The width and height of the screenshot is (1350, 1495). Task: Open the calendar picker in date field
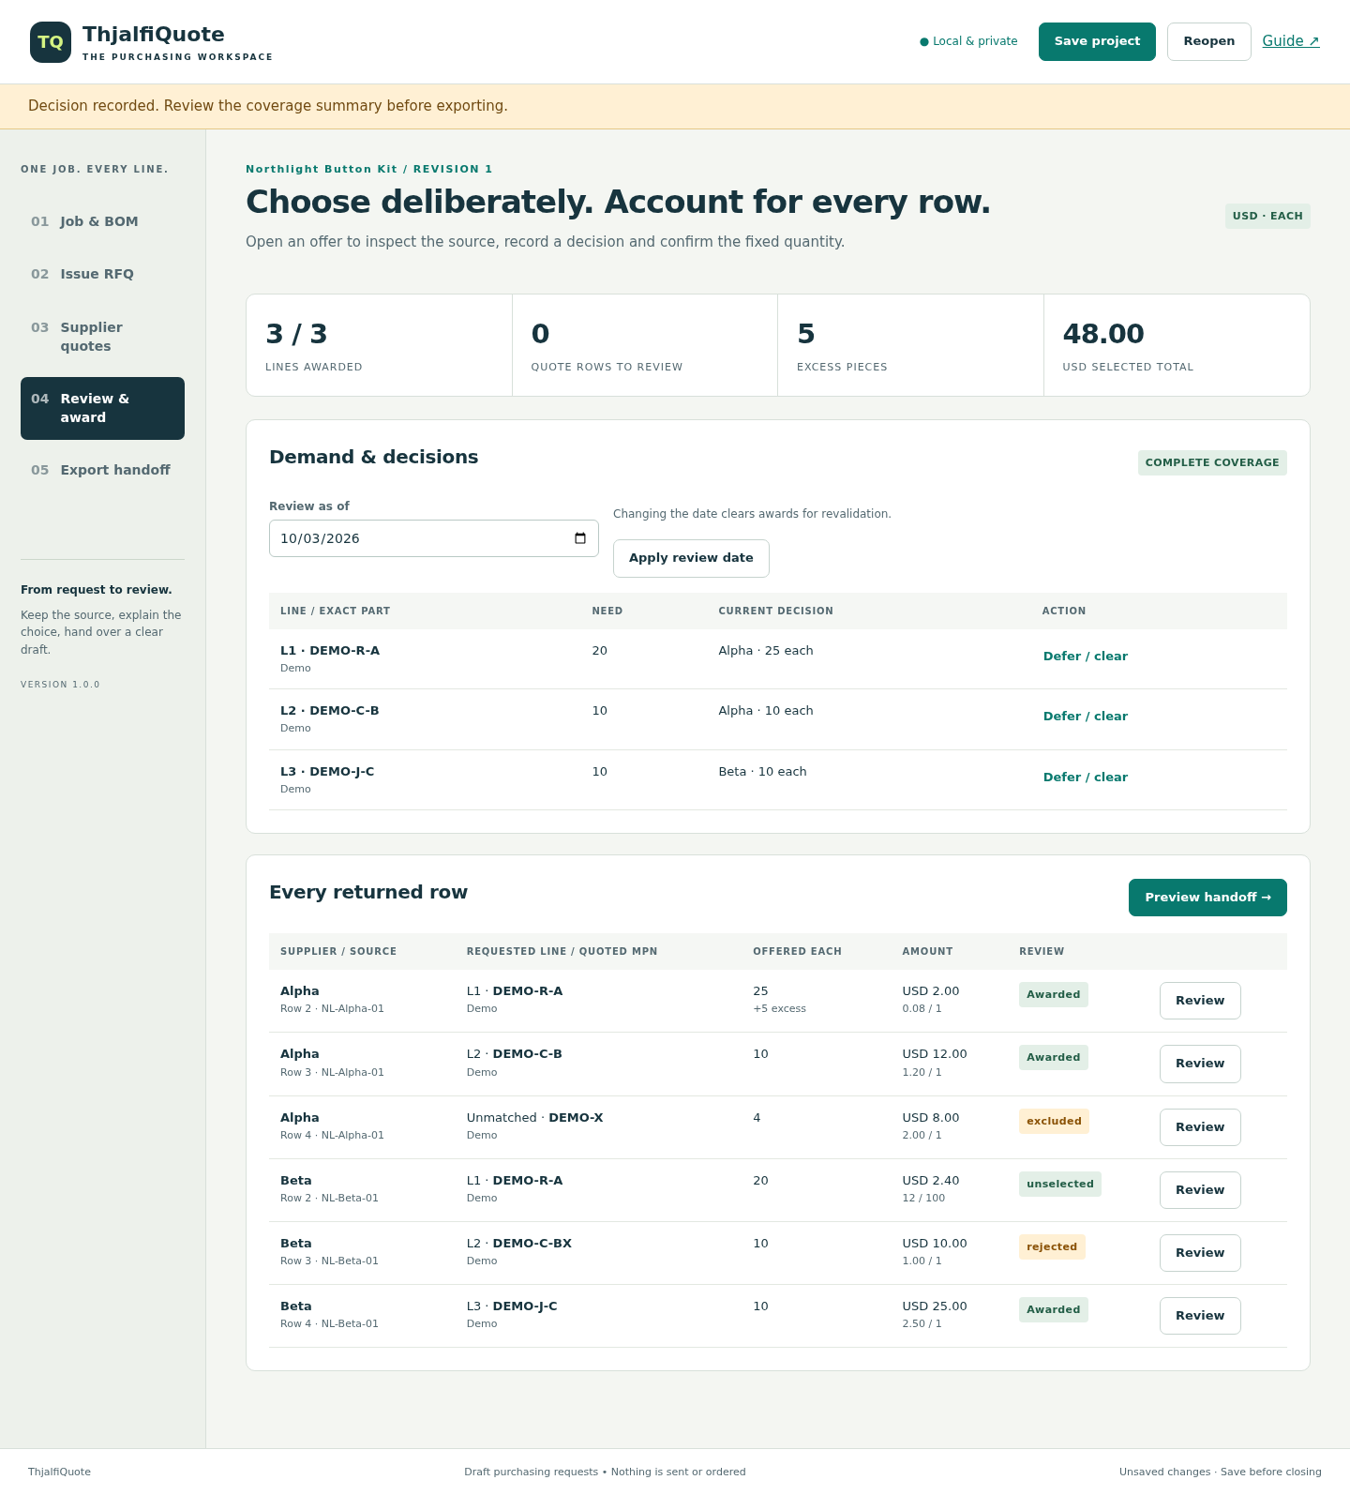(580, 538)
